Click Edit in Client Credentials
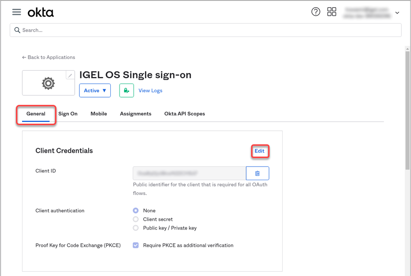This screenshot has height=276, width=411. 260,151
